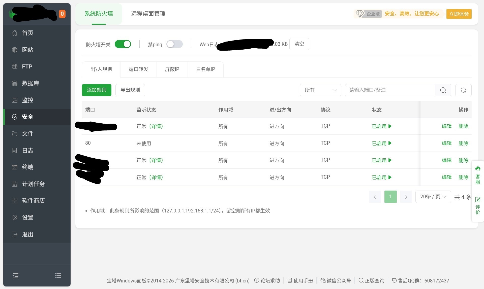Screen dimensions: 484x289
Task: Click the search magnifier icon
Action: [x=443, y=90]
